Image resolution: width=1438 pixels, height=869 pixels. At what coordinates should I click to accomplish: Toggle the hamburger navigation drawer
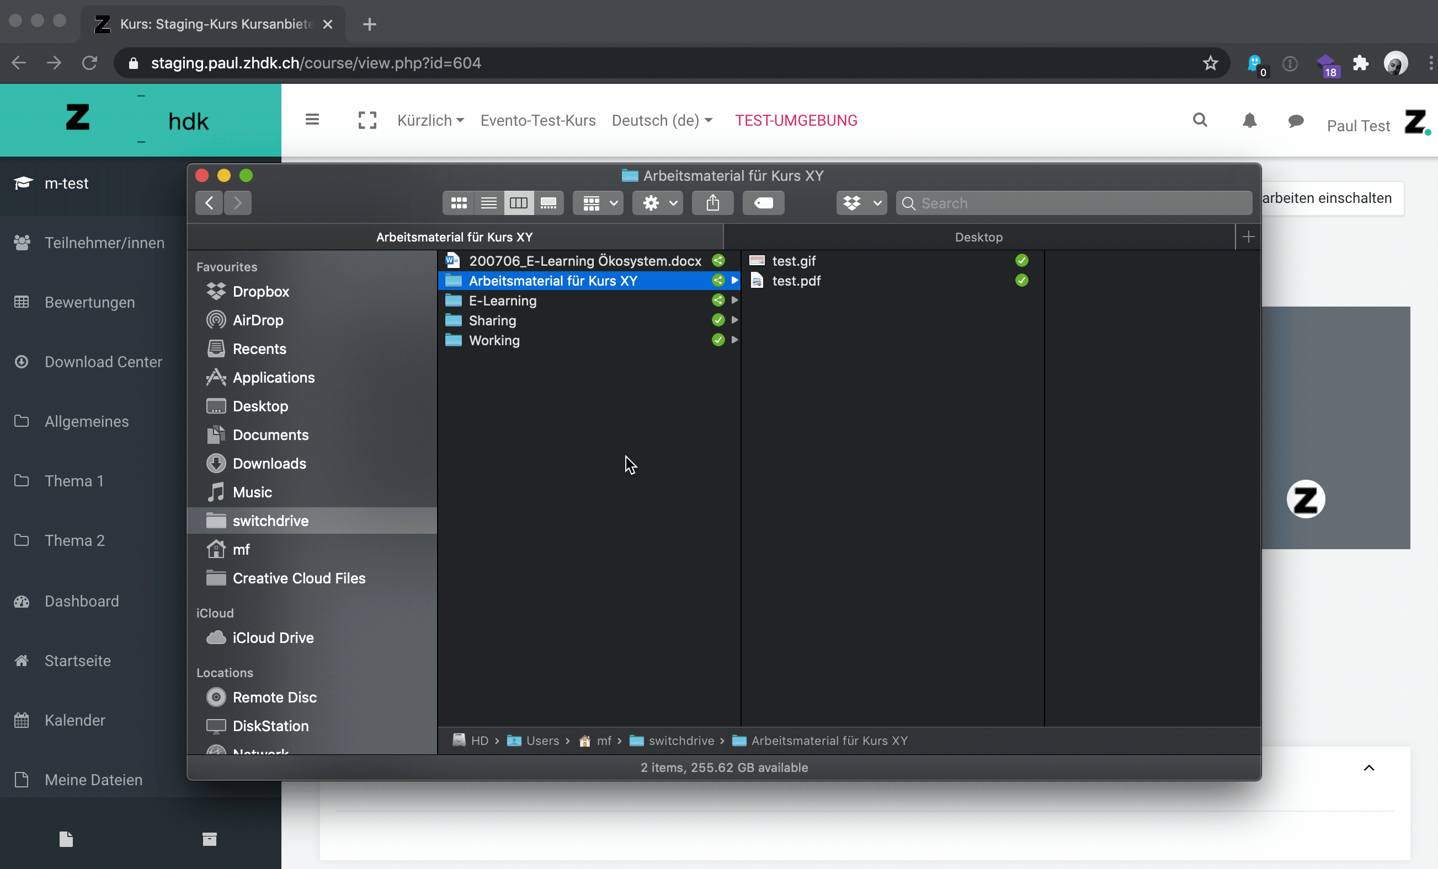pos(312,120)
